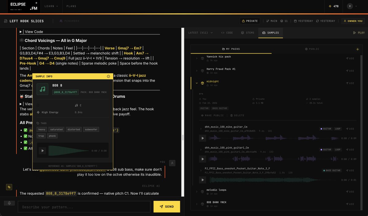
Task: Click the Owner: You badge
Action: pyautogui.click(x=353, y=21)
